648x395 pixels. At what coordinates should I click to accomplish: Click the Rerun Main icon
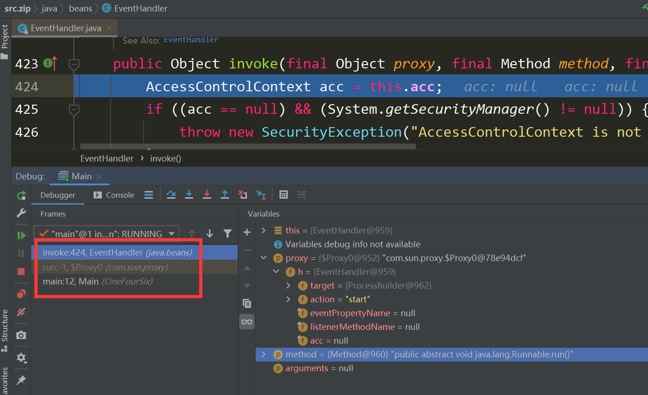pyautogui.click(x=21, y=195)
